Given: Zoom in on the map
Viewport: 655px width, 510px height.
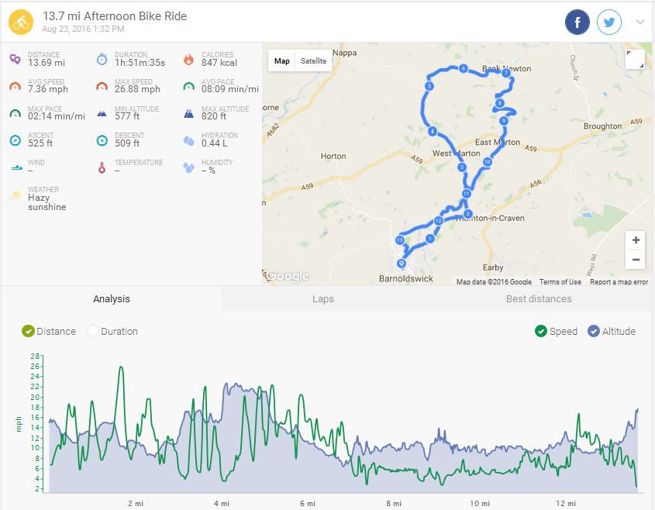Looking at the screenshot, I should tap(636, 240).
